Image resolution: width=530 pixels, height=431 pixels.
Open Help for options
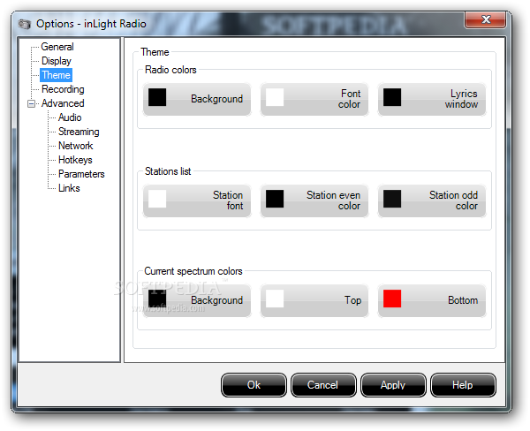[x=463, y=385]
